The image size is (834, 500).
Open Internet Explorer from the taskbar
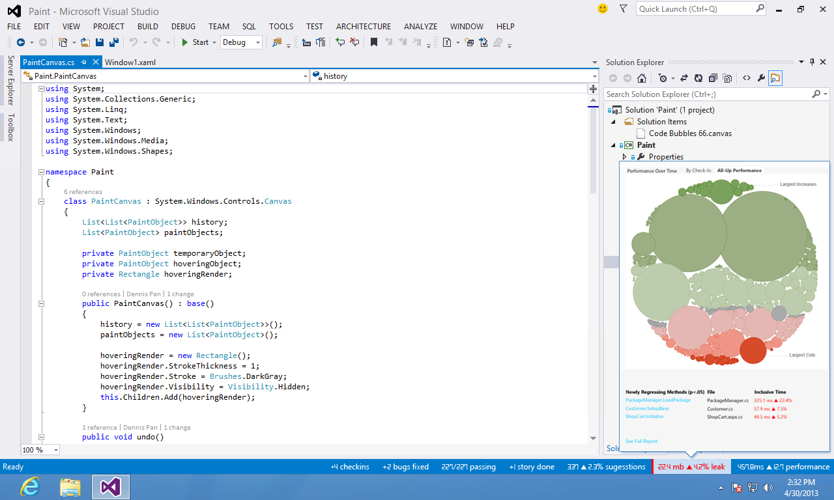(31, 486)
